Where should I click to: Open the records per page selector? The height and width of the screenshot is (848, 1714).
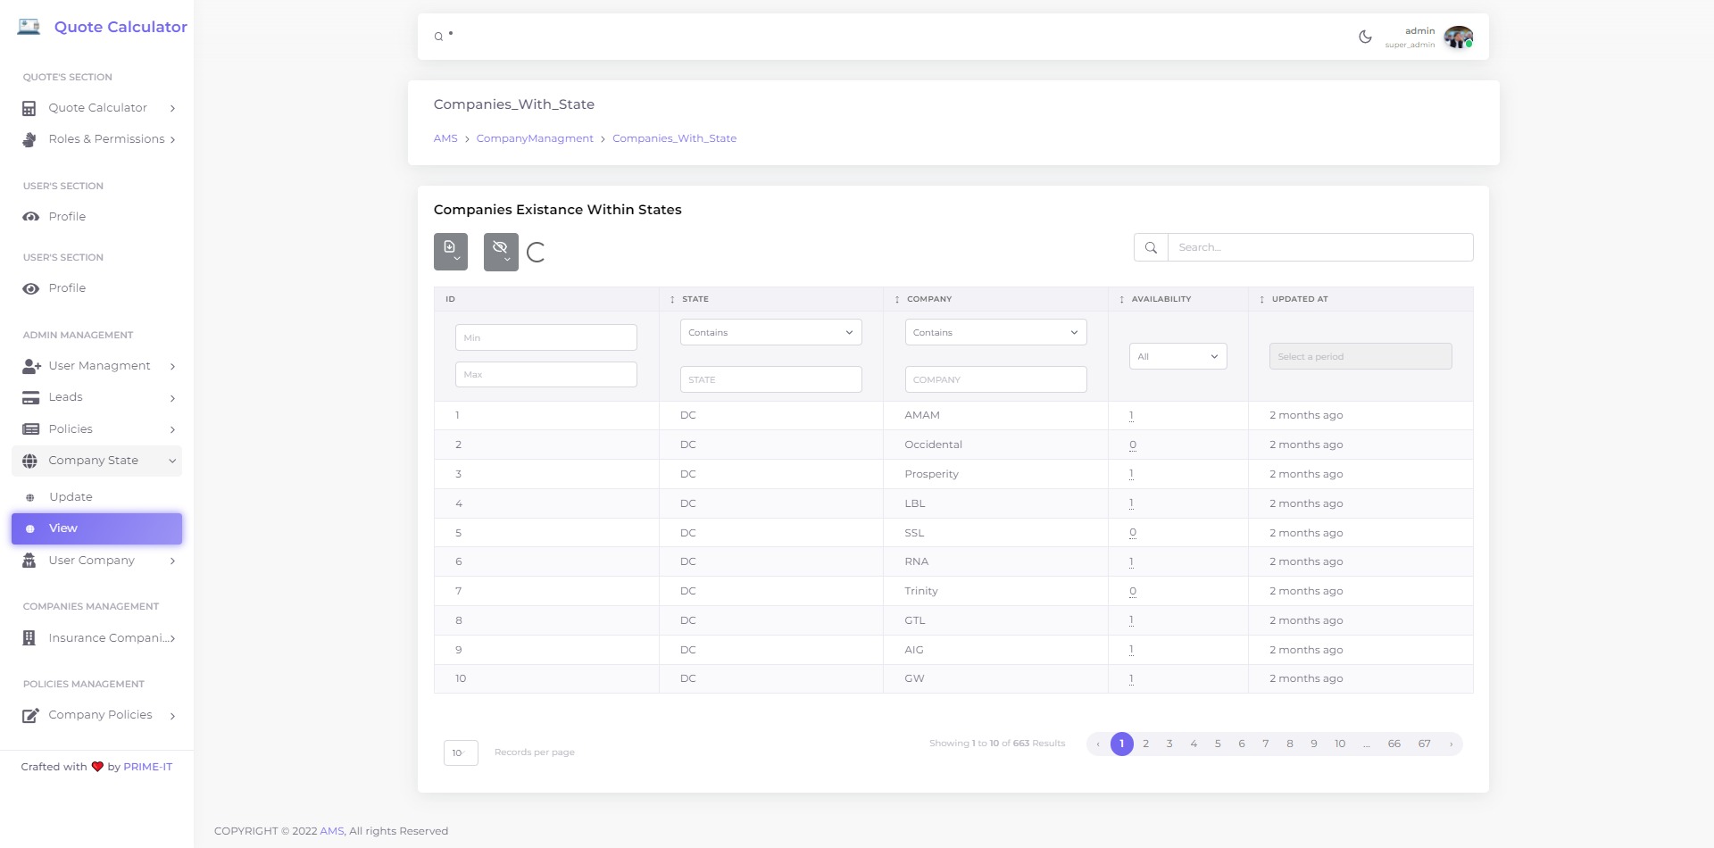click(x=461, y=752)
